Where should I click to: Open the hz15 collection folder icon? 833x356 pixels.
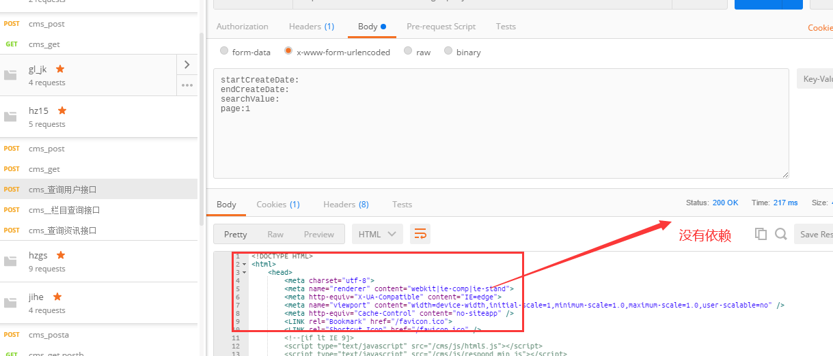[10, 117]
